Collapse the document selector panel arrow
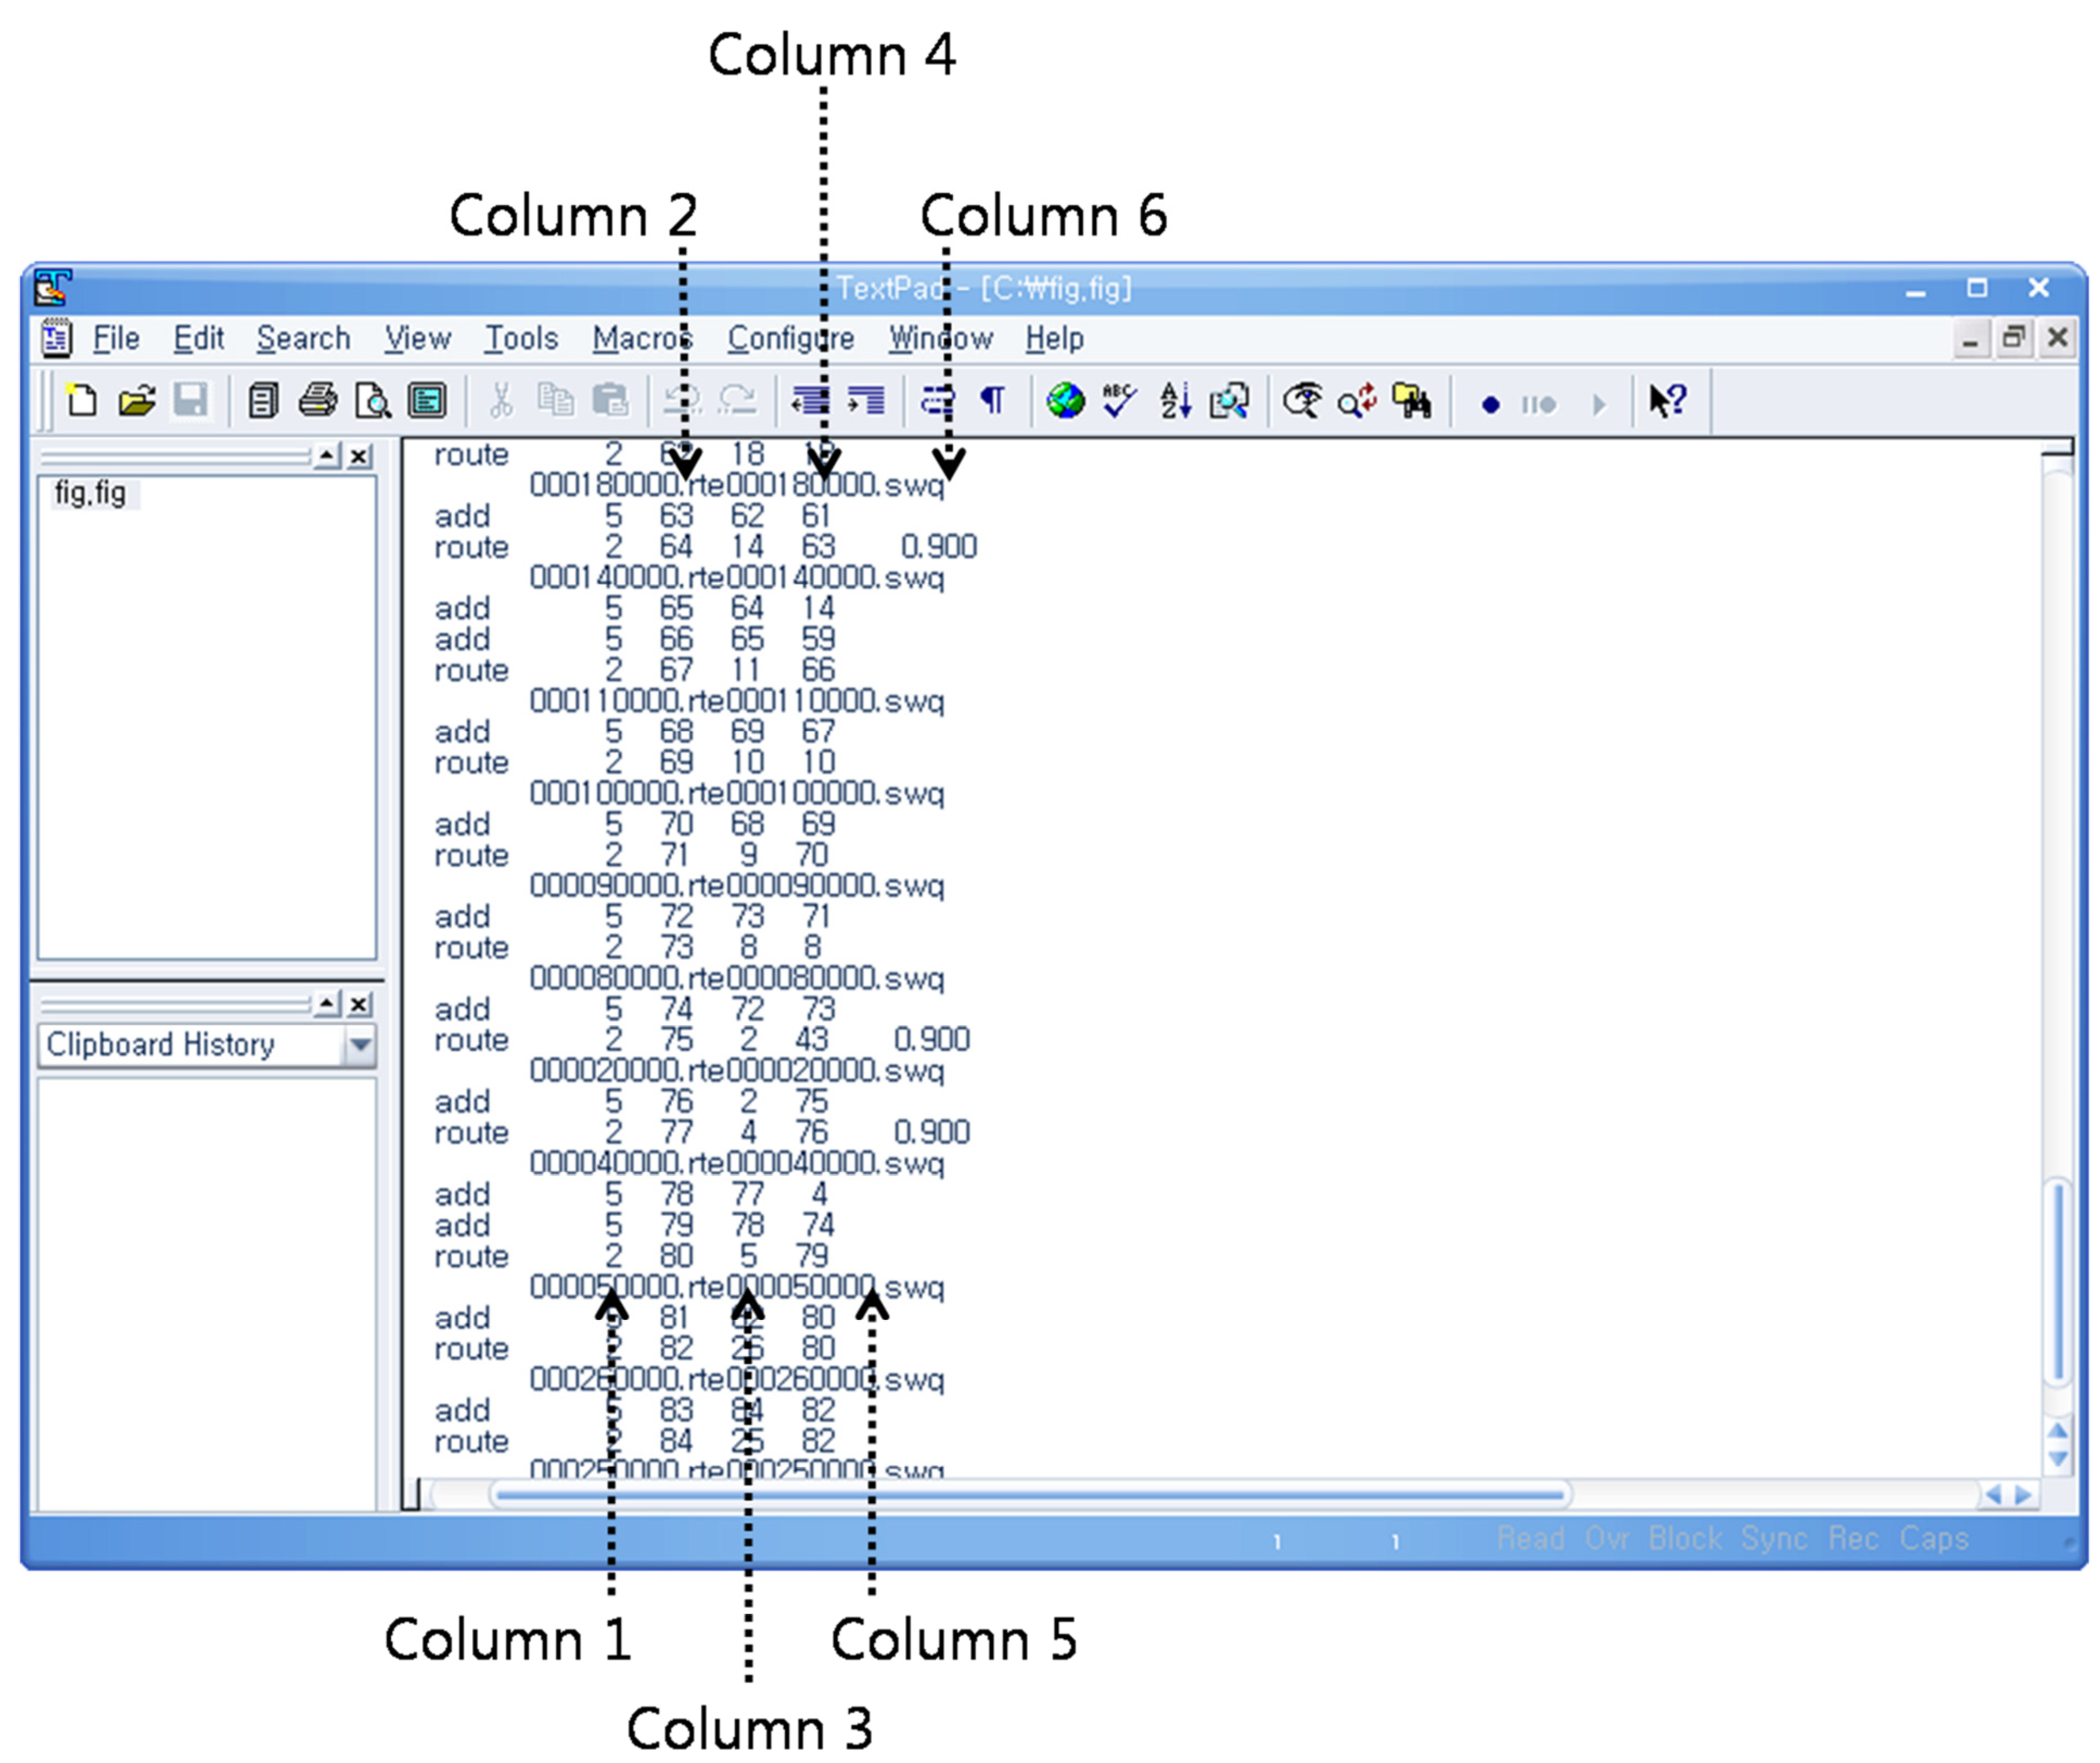 (x=327, y=457)
